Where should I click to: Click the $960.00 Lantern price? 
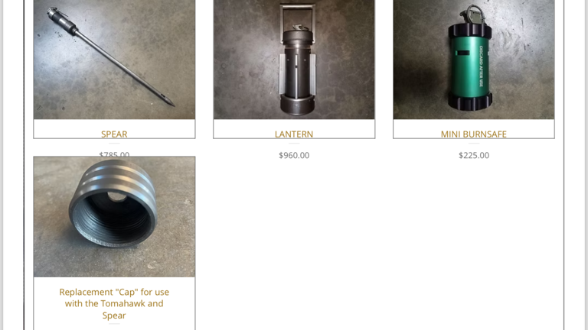click(x=294, y=155)
